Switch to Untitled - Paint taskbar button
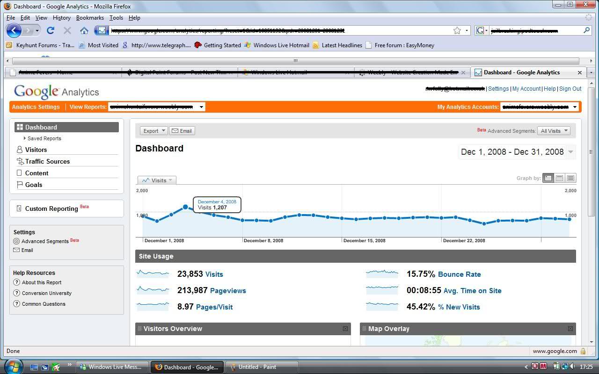Viewport: 599px width, 374px height. point(263,367)
